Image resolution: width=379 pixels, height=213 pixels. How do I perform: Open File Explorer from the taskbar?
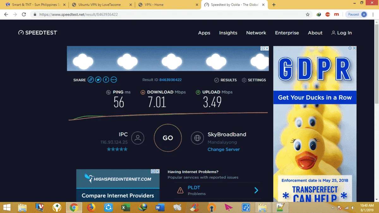(22, 207)
